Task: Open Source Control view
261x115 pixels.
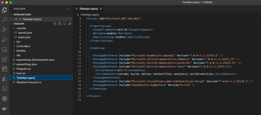Action: 5,30
